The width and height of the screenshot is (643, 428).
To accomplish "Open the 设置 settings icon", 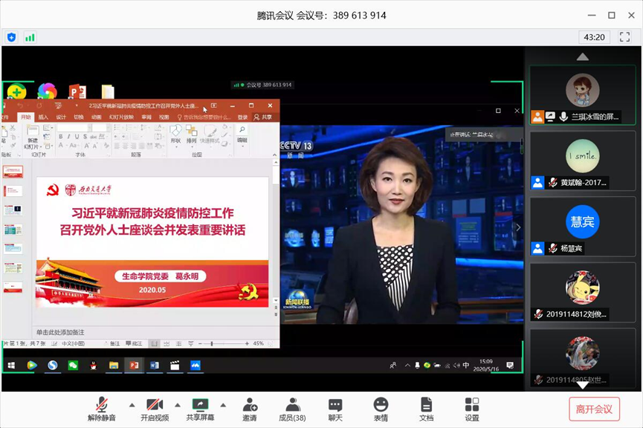I will 472,409.
